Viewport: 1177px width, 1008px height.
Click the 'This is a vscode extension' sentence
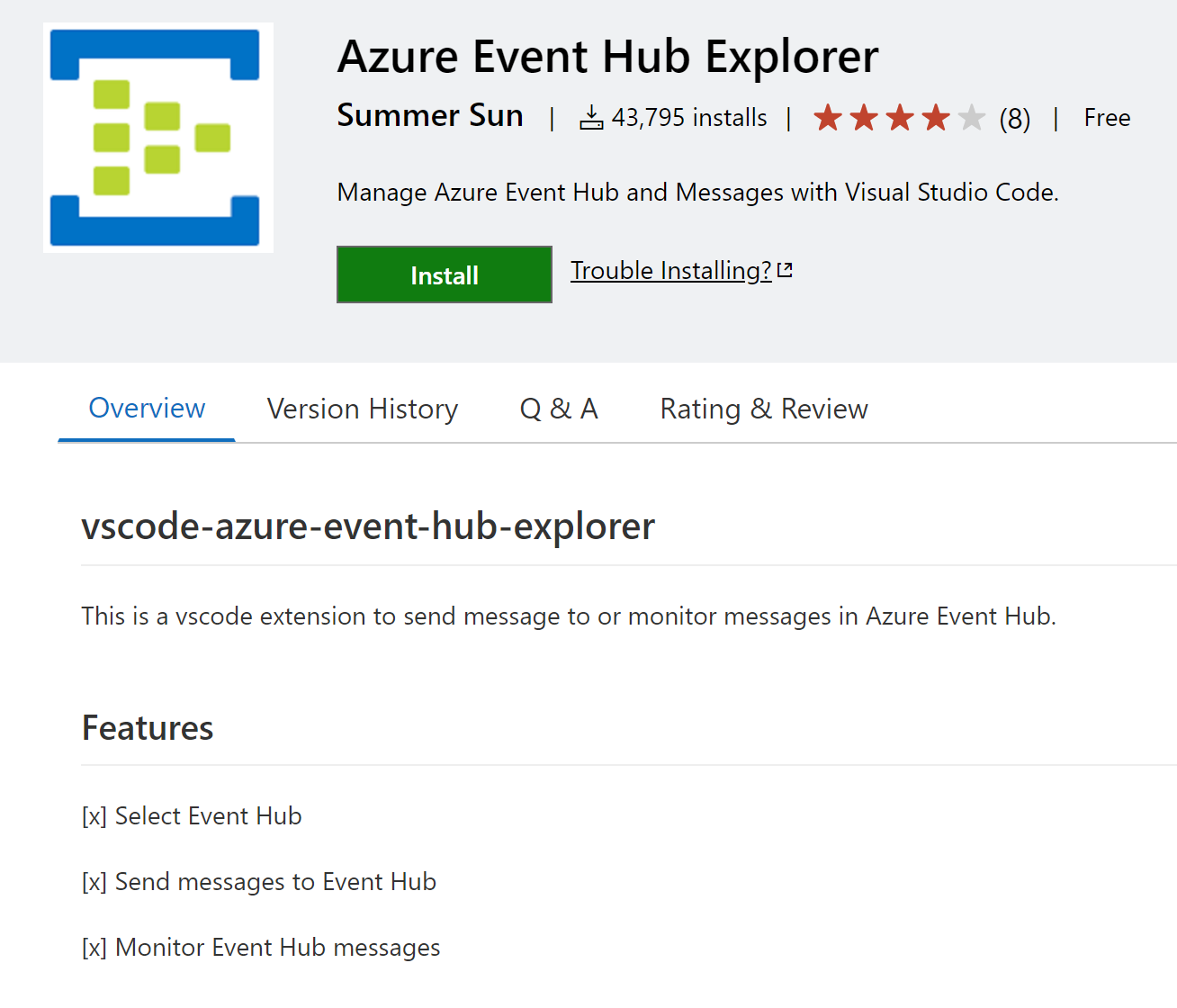[569, 616]
